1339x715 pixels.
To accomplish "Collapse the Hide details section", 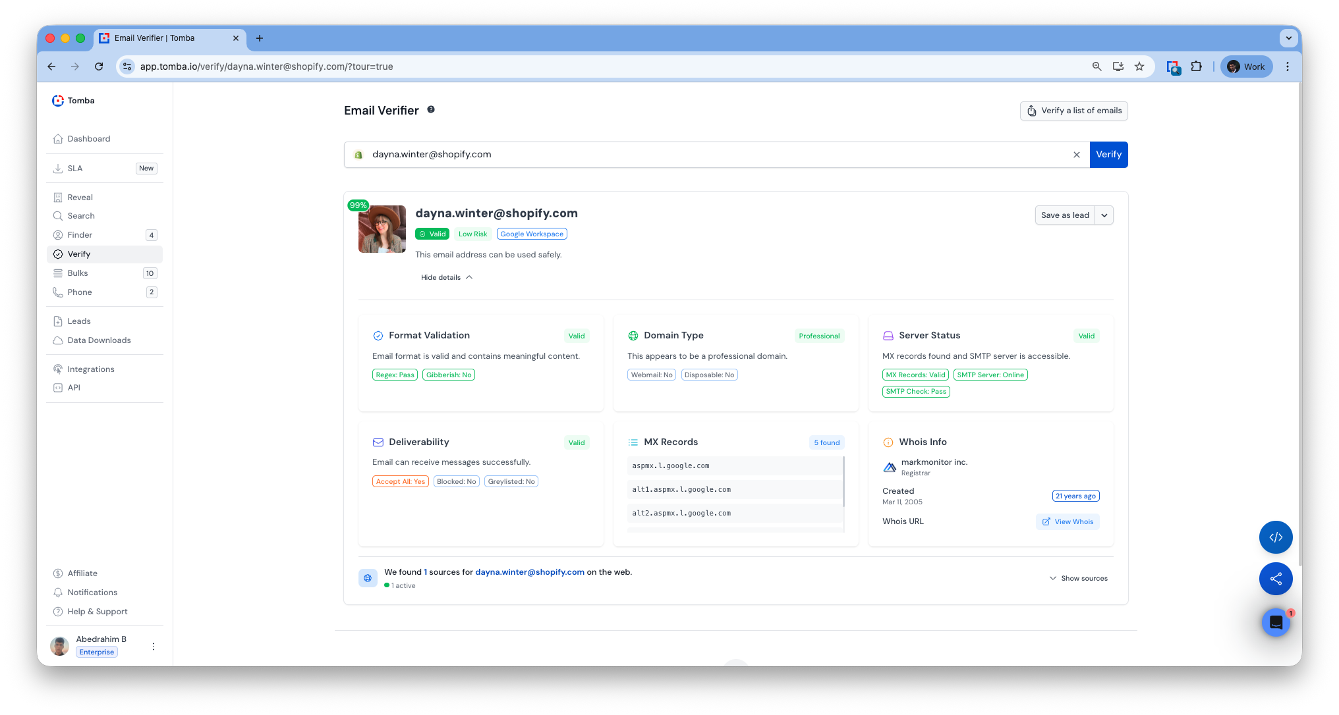I will tap(447, 277).
